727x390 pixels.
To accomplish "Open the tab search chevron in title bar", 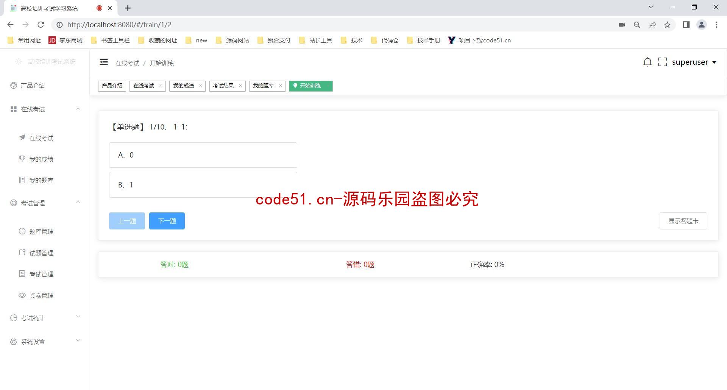I will (651, 7).
